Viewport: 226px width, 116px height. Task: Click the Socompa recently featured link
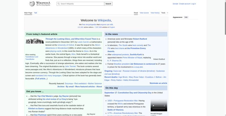point(69,83)
